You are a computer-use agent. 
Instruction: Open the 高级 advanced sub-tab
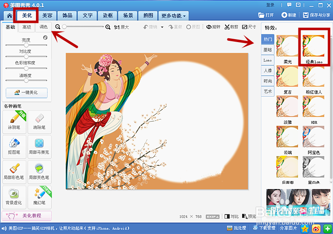pos(27,27)
